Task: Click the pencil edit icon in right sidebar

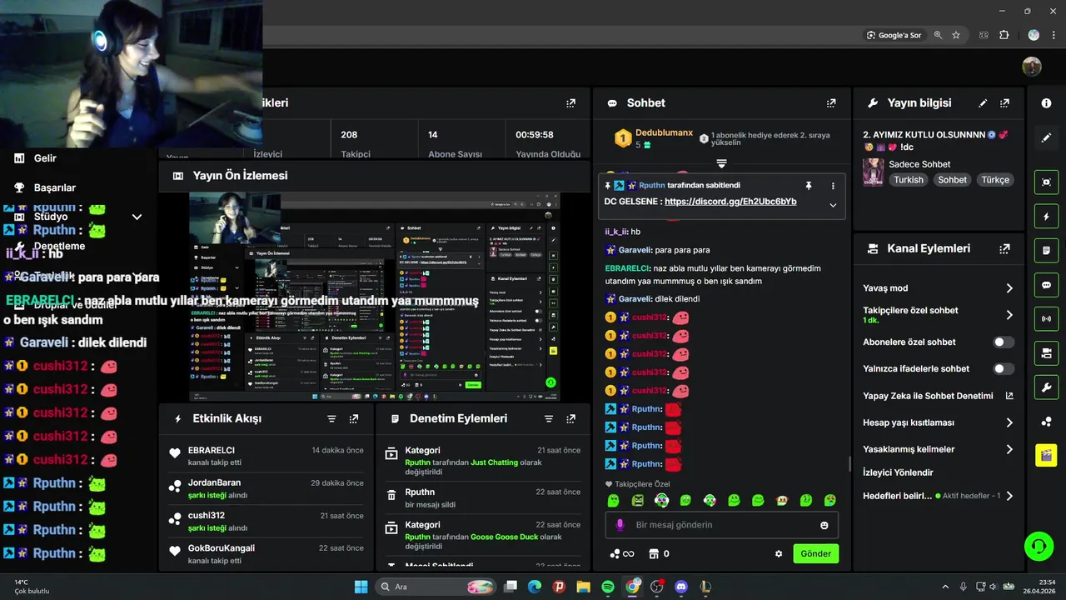Action: coord(1046,137)
